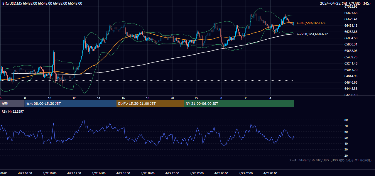The height and width of the screenshot is (176, 375).
Task: Click hour label 22 under the price chart
Action: (x=197, y=98)
